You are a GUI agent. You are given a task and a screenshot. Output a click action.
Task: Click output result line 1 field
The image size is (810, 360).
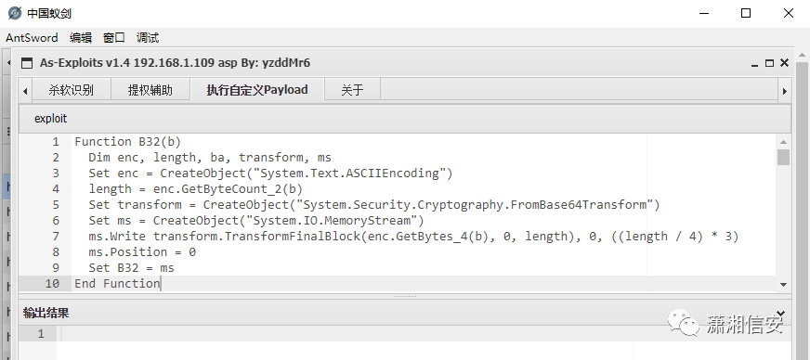(425, 334)
